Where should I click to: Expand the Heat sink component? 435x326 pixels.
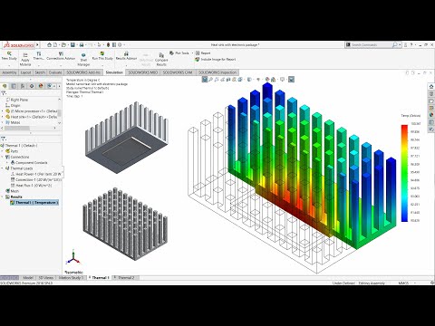pyautogui.click(x=3, y=117)
